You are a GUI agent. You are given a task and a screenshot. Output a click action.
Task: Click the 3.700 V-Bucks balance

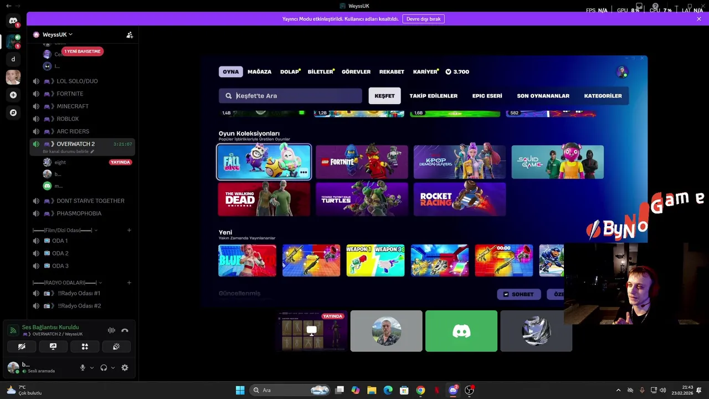click(458, 71)
